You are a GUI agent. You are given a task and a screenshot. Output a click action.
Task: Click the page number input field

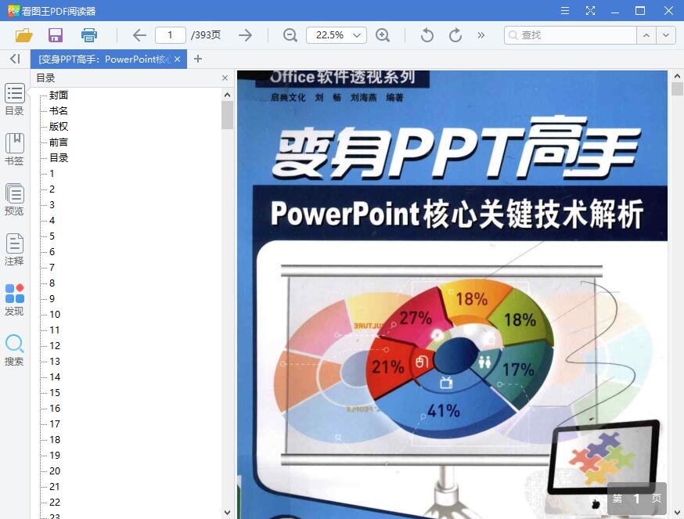click(170, 35)
